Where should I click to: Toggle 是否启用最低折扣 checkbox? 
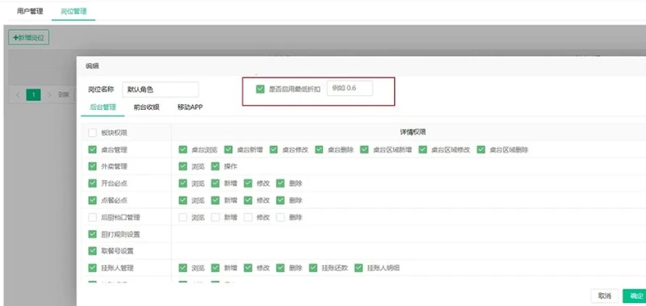pyautogui.click(x=260, y=89)
